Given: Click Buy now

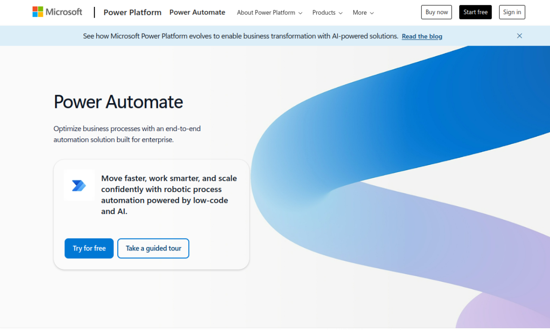Looking at the screenshot, I should coord(436,12).
